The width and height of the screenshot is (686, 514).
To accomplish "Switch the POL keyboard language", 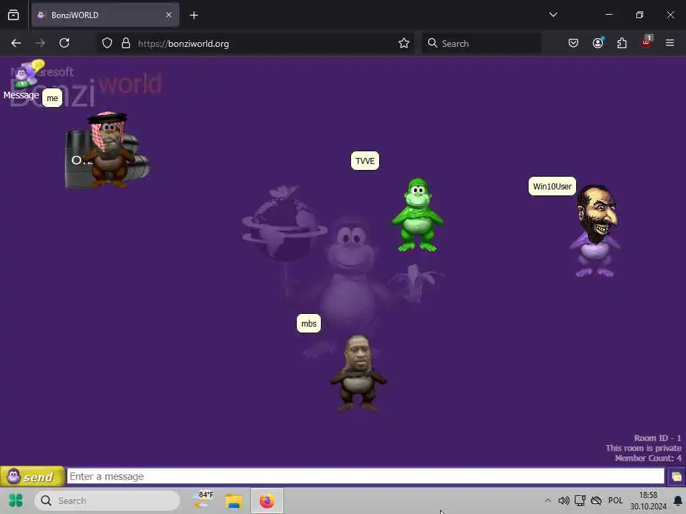I will pyautogui.click(x=615, y=501).
